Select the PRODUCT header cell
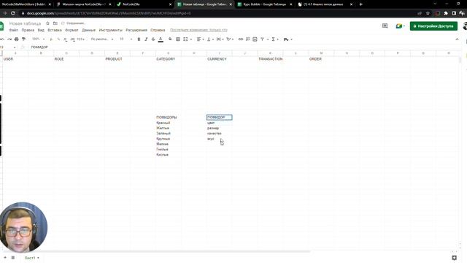 coord(117,59)
